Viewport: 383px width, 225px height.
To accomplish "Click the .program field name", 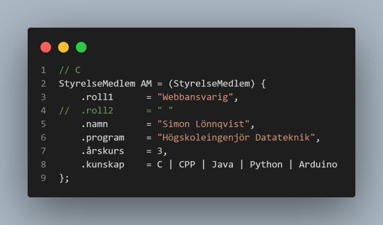I will coord(102,138).
